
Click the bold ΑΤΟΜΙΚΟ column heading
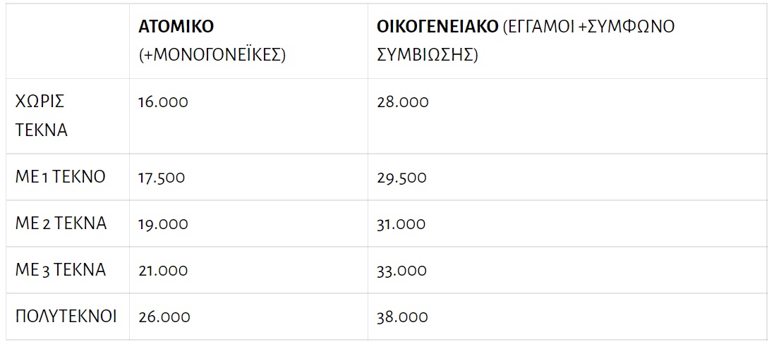[x=176, y=27]
